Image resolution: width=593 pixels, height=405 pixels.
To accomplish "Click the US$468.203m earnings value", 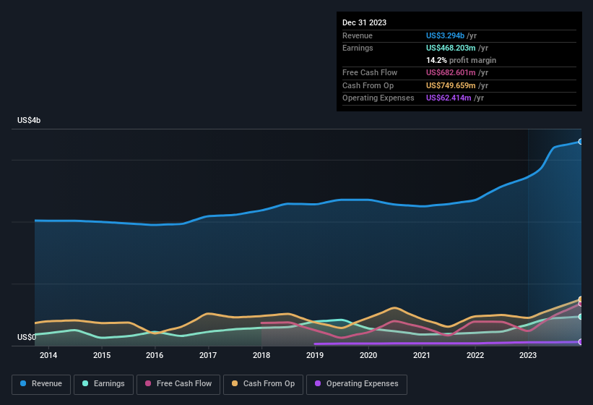I will coord(451,48).
